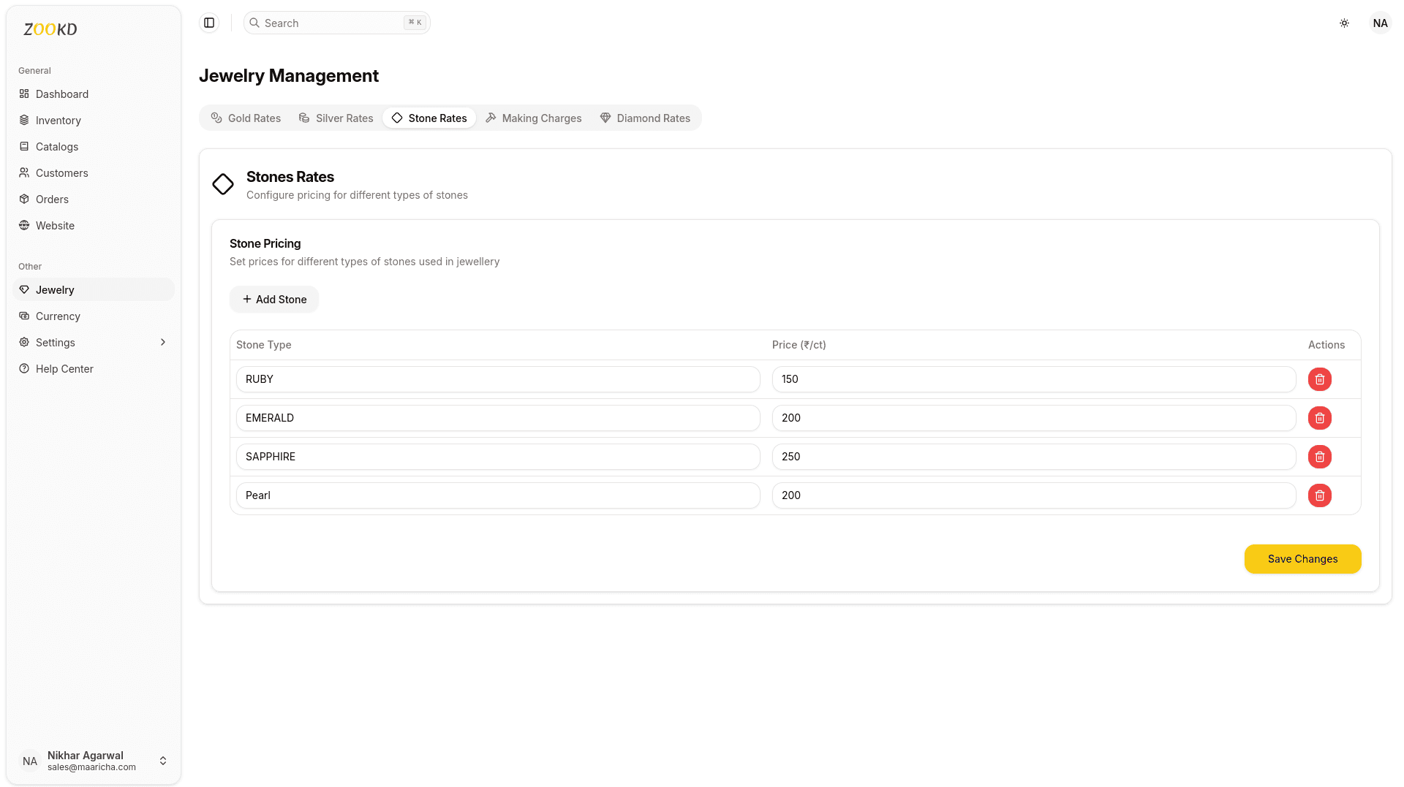The height and width of the screenshot is (787, 1404).
Task: Click the Save Changes button
Action: pyautogui.click(x=1302, y=558)
